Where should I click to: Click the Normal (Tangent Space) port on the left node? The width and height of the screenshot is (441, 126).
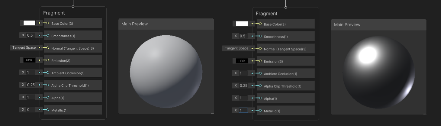(x=48, y=48)
